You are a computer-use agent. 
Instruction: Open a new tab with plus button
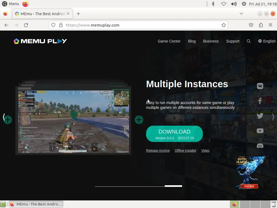(x=78, y=14)
